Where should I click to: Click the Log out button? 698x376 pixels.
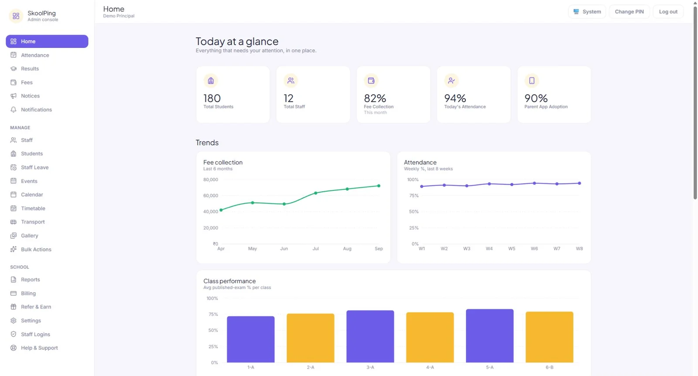tap(668, 12)
